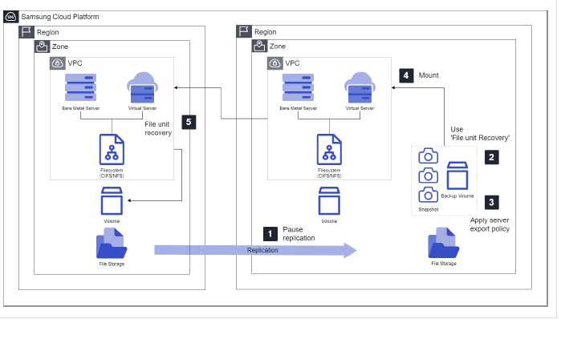Image resolution: width=561 pixels, height=339 pixels.
Task: Click the left region Volume icon
Action: pyautogui.click(x=112, y=201)
